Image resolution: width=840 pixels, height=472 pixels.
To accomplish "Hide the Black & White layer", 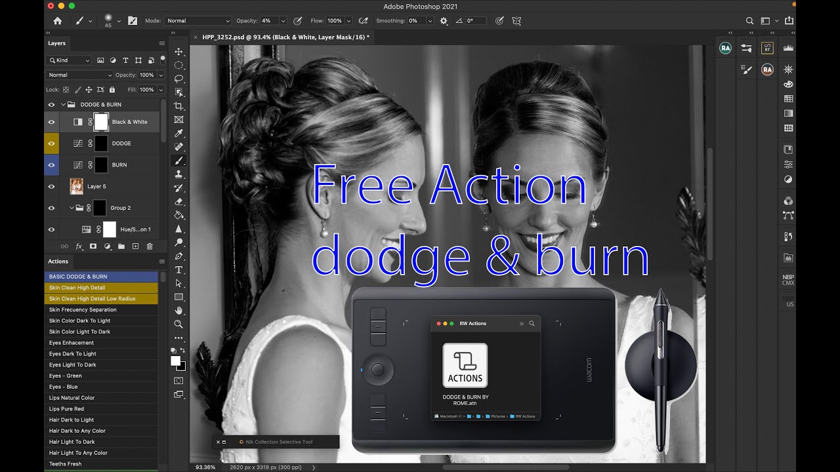I will pos(51,122).
